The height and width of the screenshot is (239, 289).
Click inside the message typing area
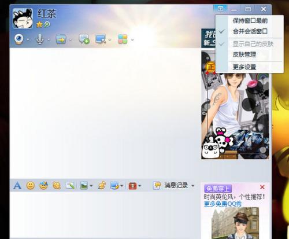click(105, 215)
